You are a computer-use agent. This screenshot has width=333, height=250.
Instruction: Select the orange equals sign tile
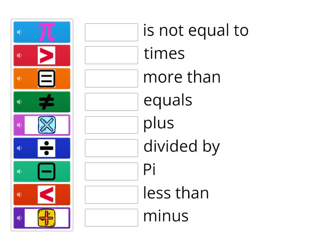(x=46, y=78)
